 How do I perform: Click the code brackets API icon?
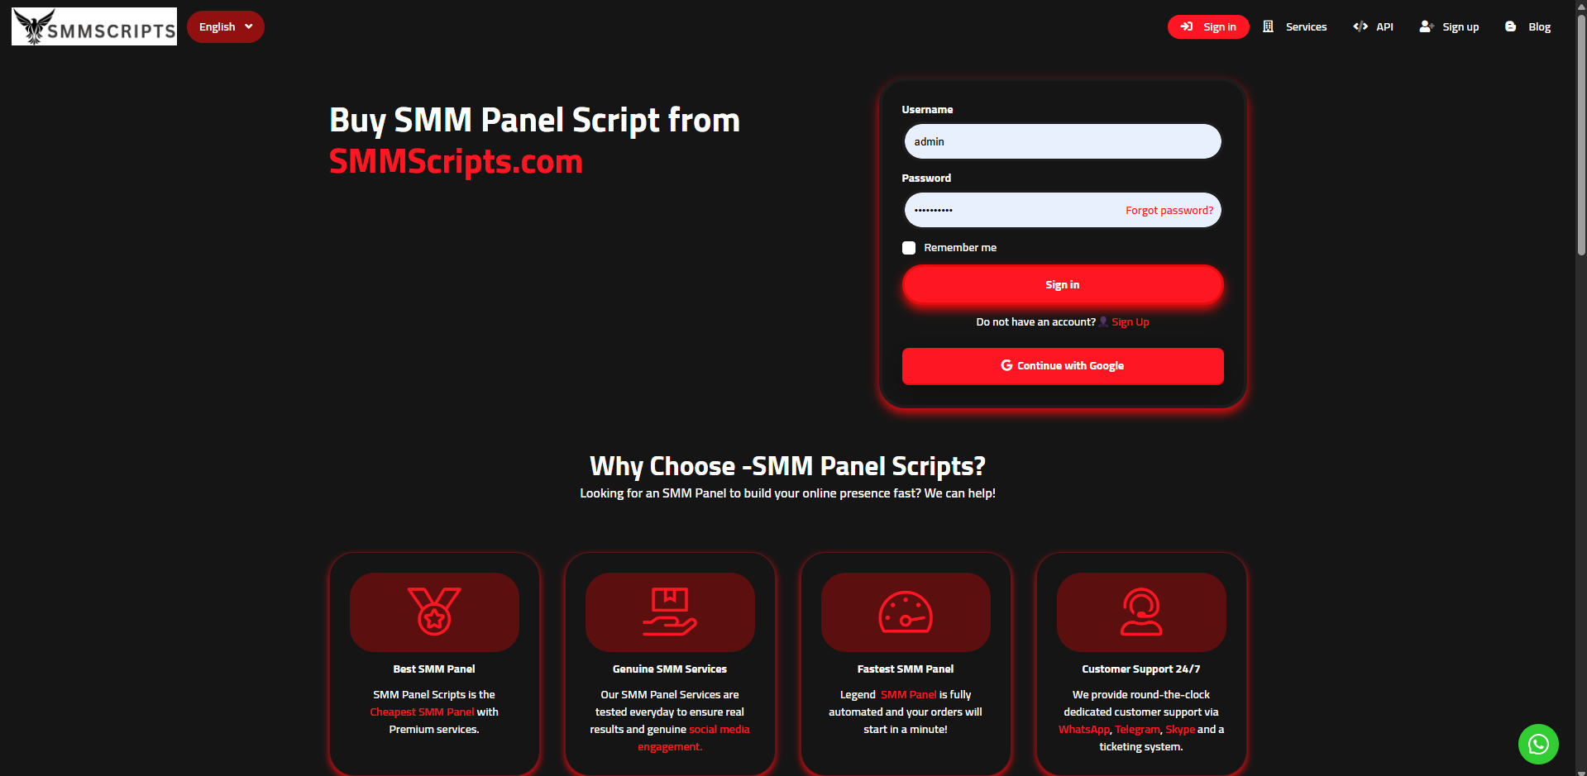click(1360, 26)
